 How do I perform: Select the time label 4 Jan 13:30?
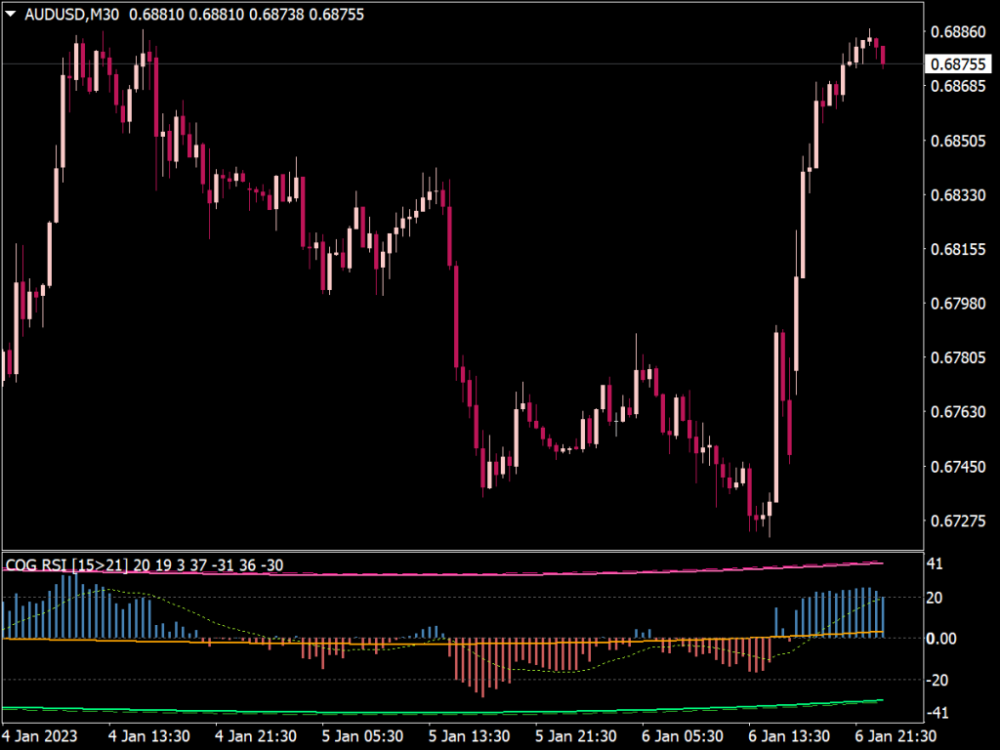pos(149,736)
